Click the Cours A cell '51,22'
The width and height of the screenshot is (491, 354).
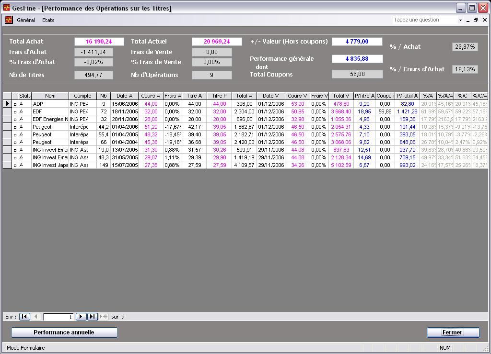tap(151, 127)
